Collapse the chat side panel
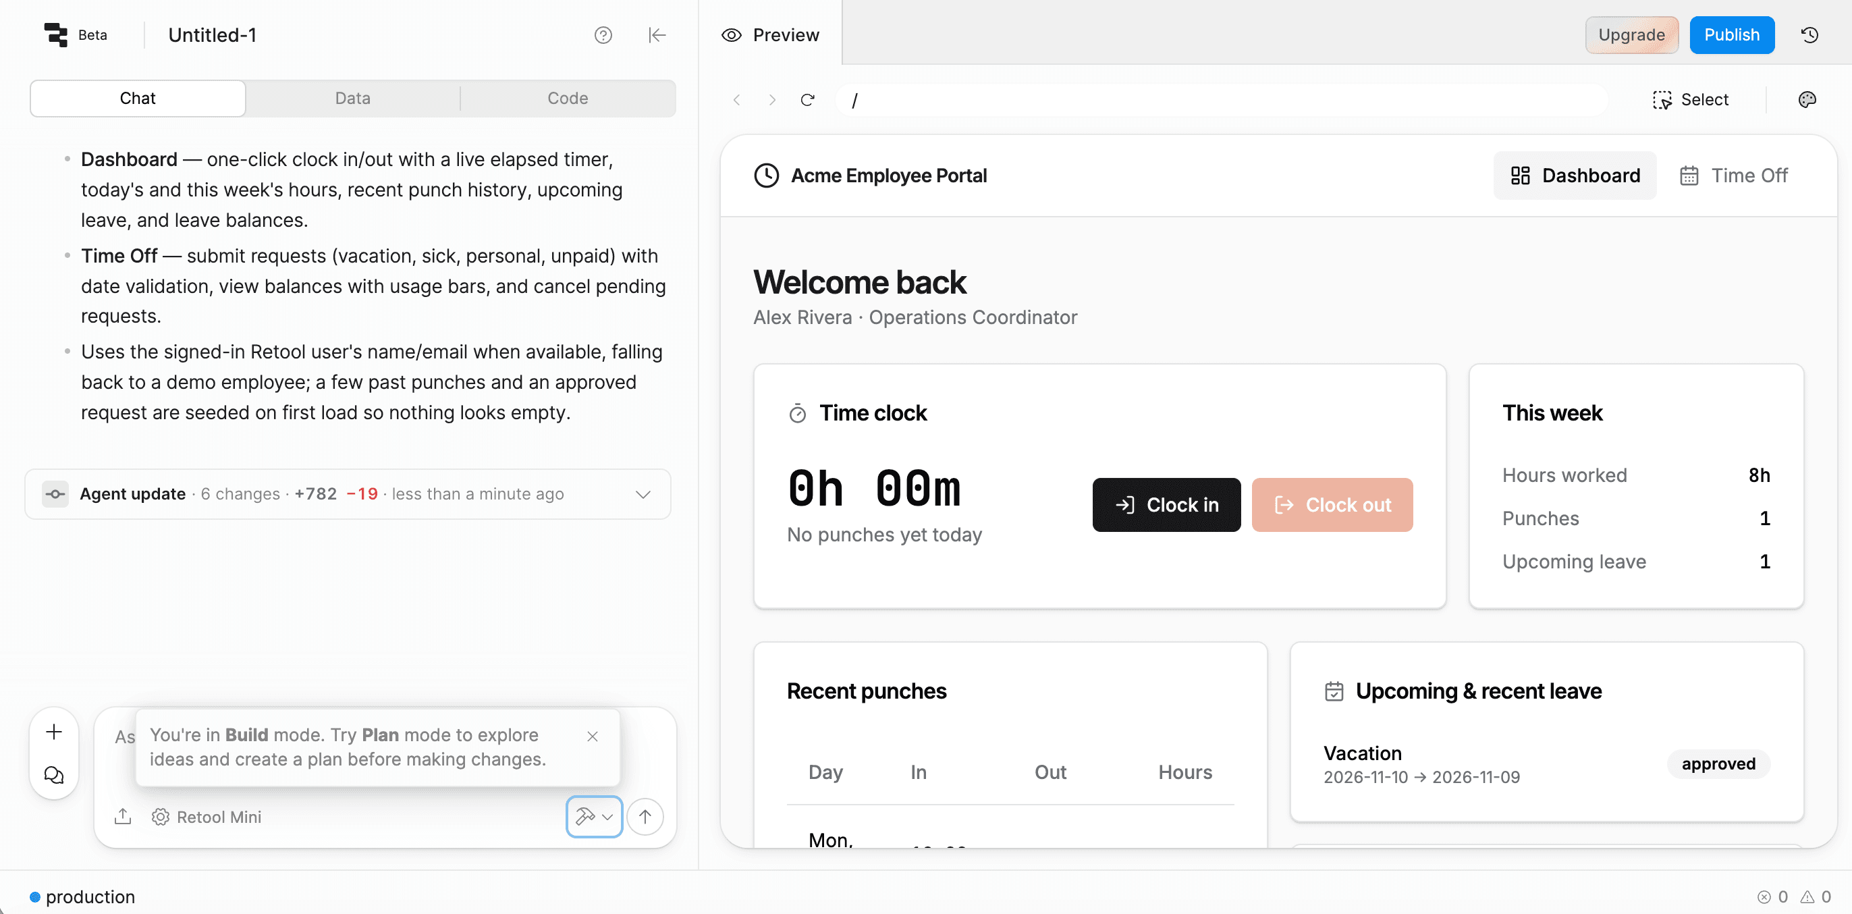 pos(657,35)
